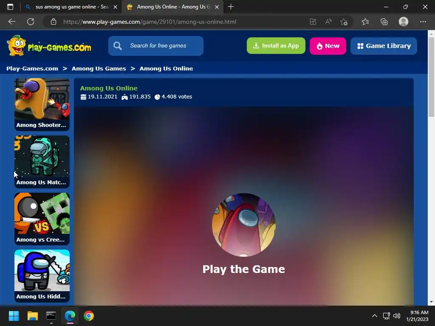Follow the Play-Games.com breadcrumb link

(32, 68)
